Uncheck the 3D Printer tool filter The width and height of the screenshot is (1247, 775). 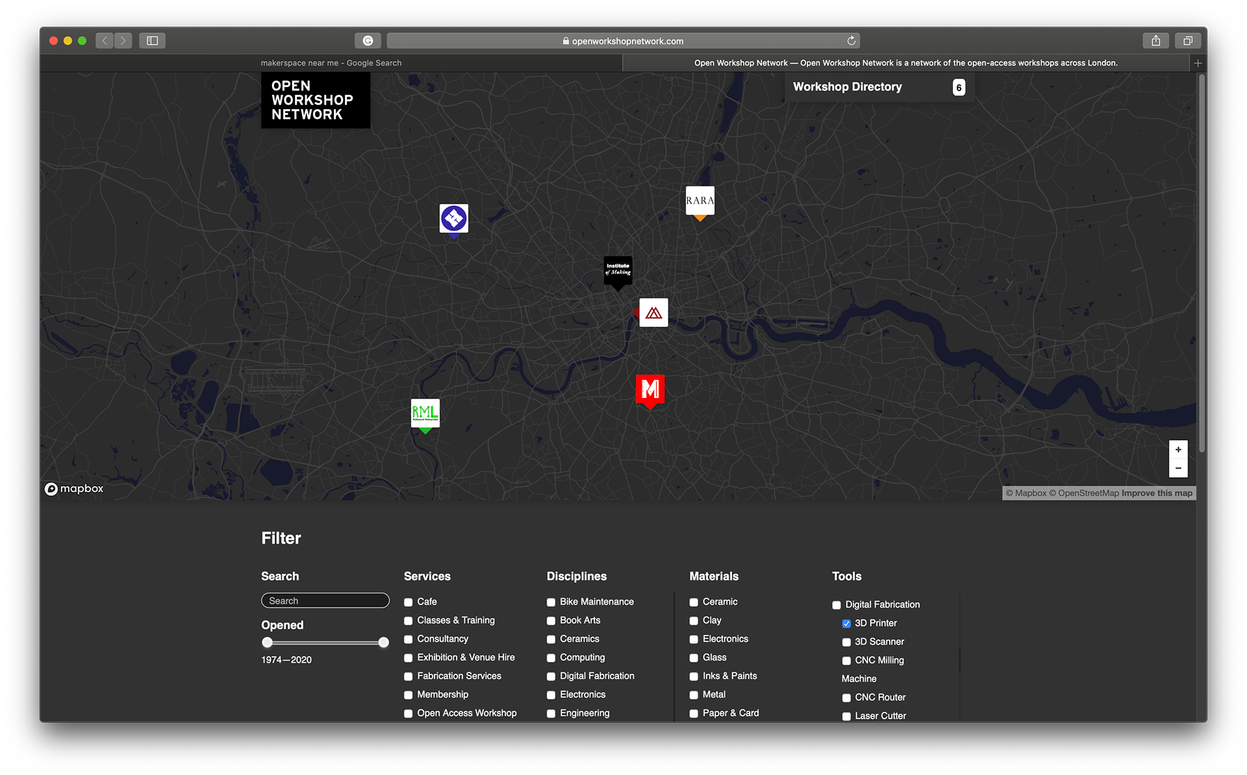click(846, 624)
